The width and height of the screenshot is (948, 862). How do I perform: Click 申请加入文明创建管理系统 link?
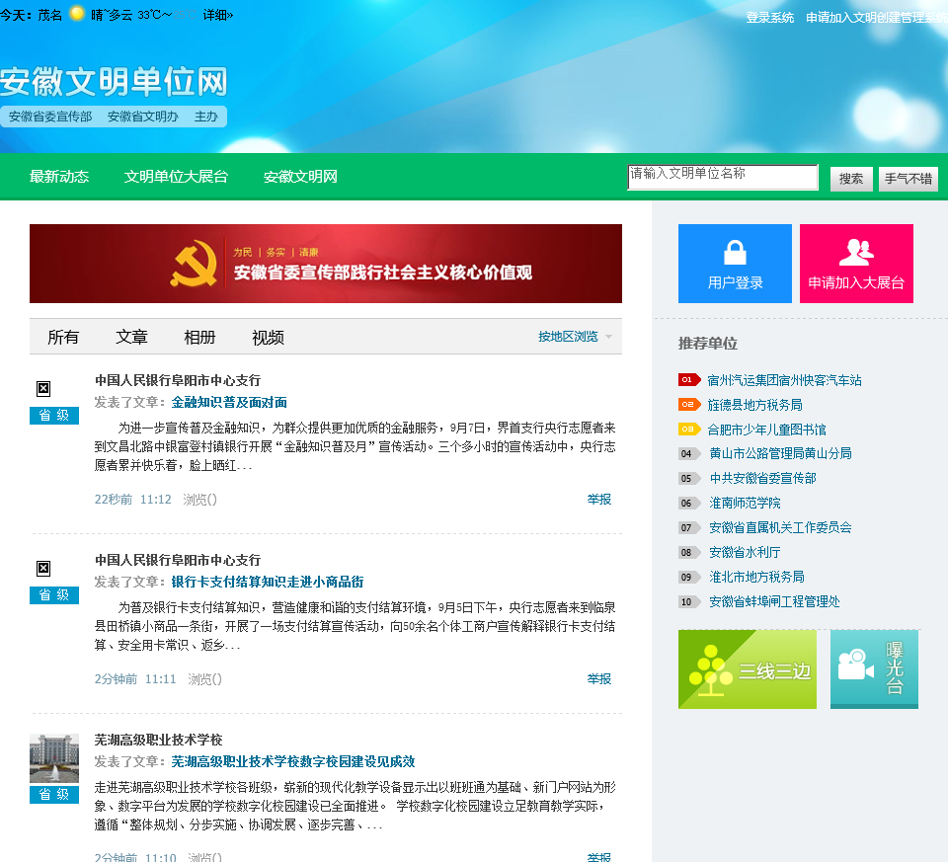877,18
